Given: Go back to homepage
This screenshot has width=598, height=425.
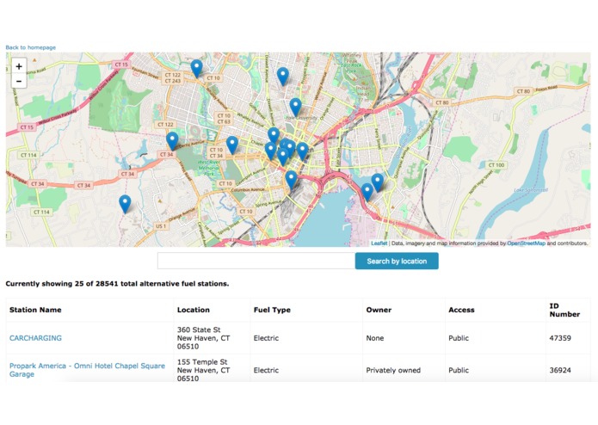Looking at the screenshot, I should (x=30, y=47).
